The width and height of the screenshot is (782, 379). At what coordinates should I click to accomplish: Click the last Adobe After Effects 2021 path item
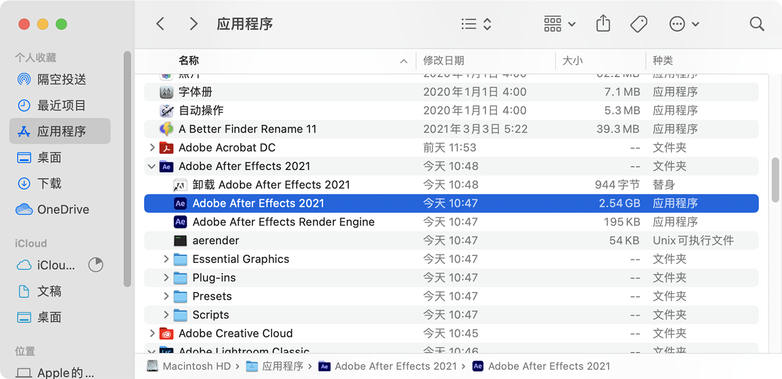coord(541,366)
